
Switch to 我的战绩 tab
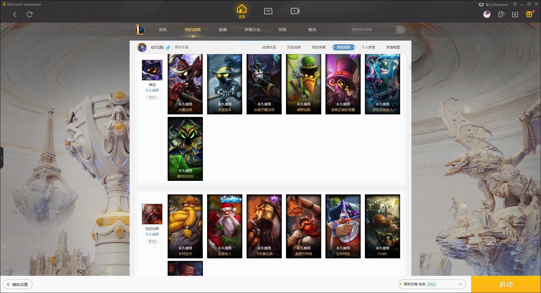[x=193, y=30]
